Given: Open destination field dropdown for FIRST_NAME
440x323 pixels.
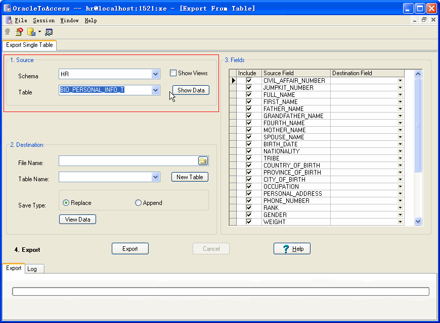Looking at the screenshot, I should (400, 101).
